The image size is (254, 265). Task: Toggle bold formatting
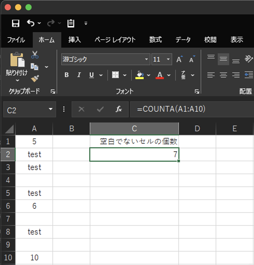click(x=66, y=75)
